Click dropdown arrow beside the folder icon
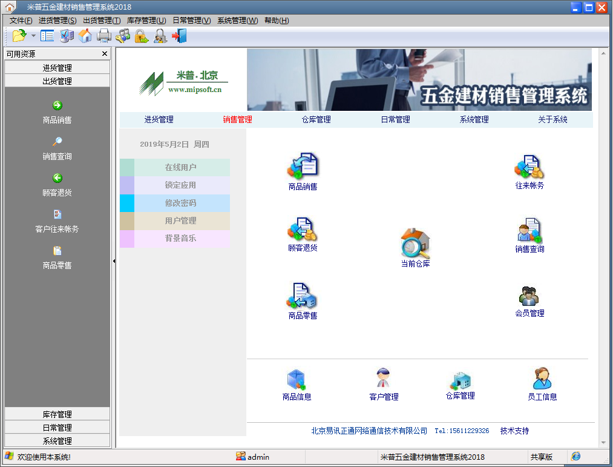613x467 pixels. pyautogui.click(x=33, y=36)
